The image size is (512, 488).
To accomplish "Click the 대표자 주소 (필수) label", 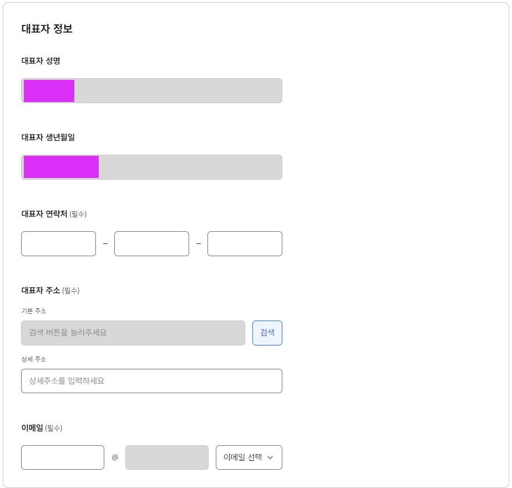I will coord(50,290).
